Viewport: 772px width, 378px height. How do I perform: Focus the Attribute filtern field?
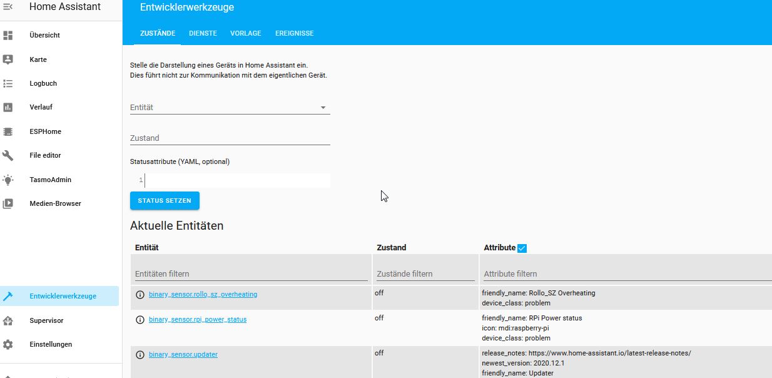(x=627, y=273)
